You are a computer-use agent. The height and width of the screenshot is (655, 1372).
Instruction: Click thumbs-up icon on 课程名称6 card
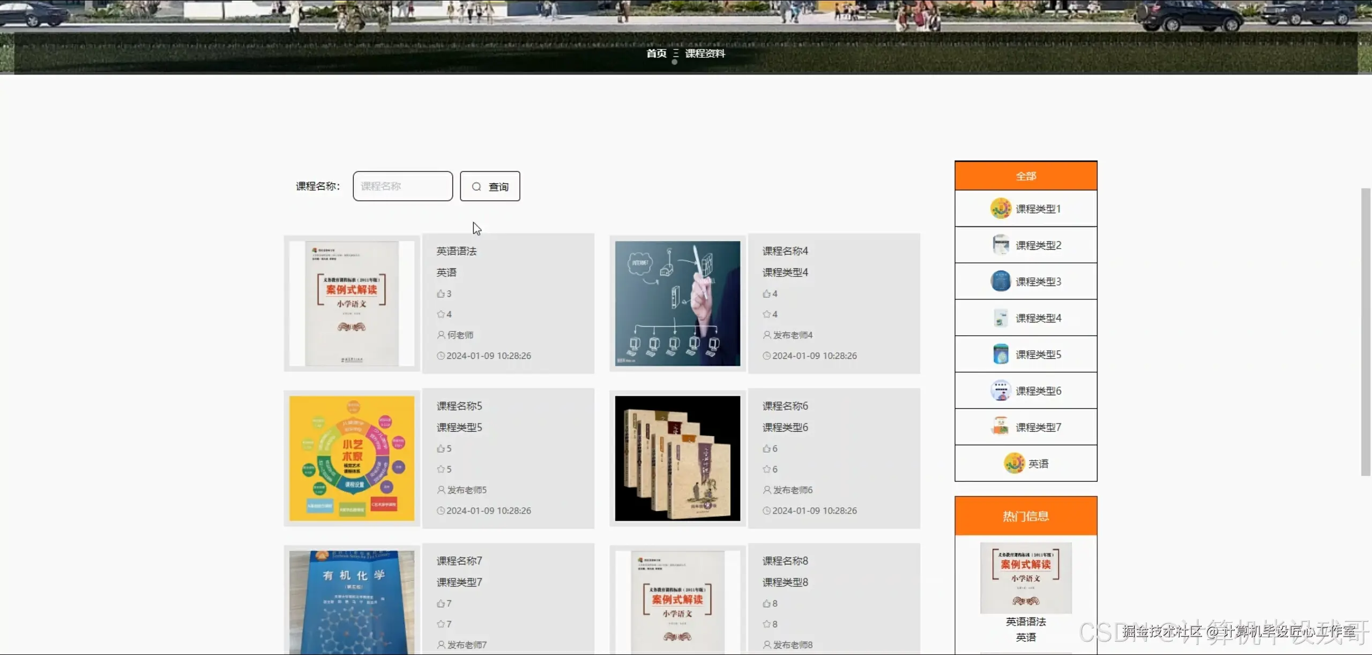coord(766,449)
